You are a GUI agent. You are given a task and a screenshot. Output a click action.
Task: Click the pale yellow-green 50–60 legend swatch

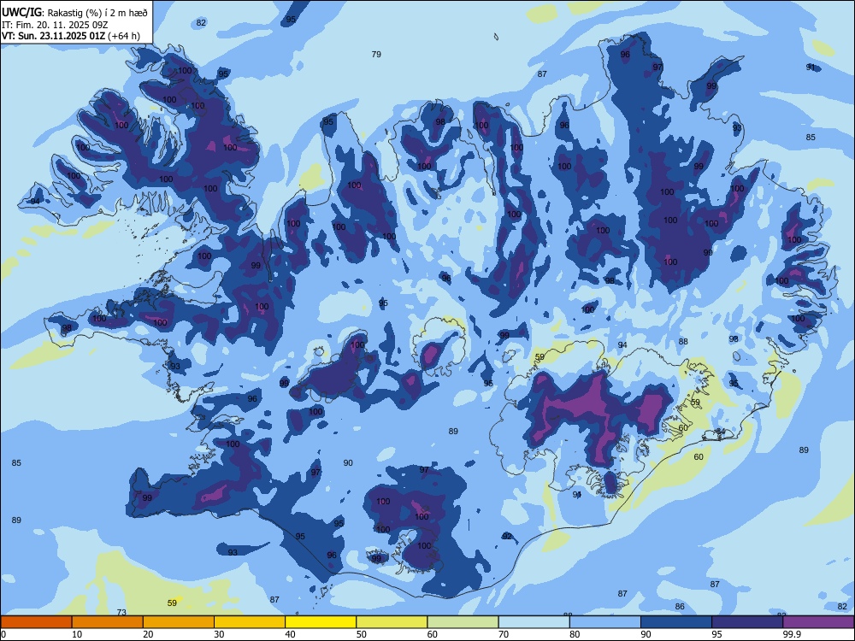pos(392,622)
